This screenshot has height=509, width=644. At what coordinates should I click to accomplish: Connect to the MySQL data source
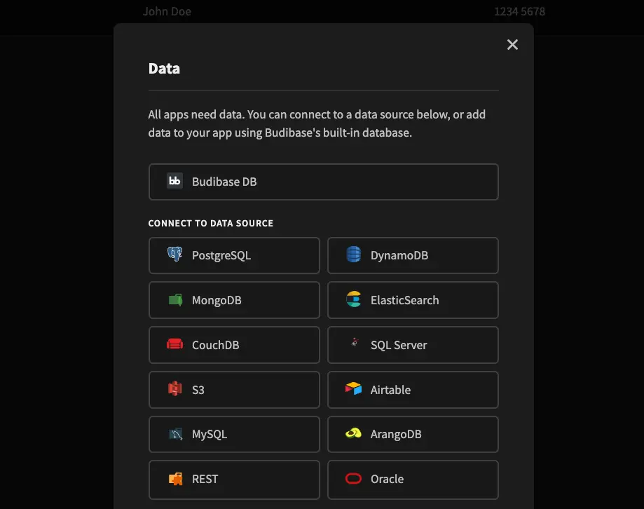coord(234,434)
